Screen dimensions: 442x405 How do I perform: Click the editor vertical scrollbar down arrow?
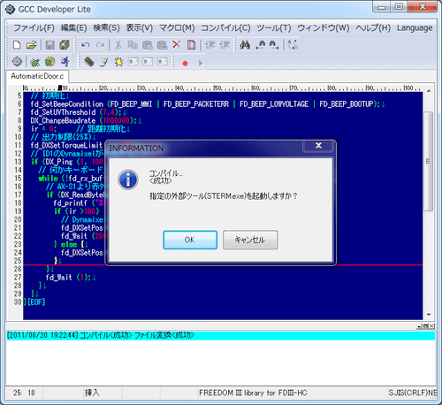[429, 315]
